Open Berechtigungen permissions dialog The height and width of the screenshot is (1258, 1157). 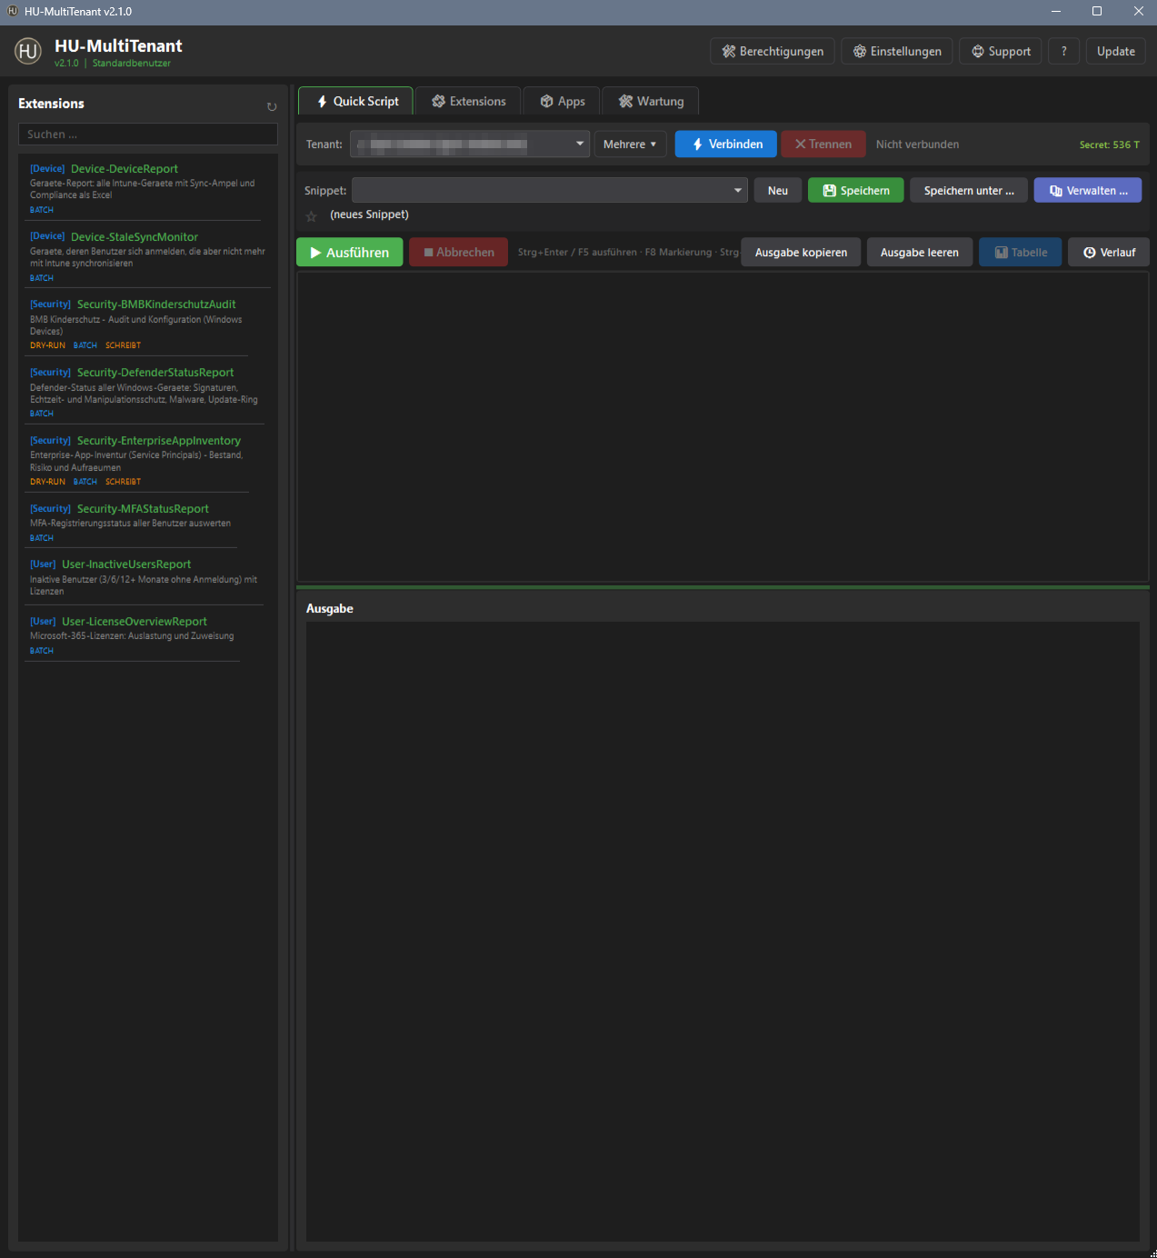pos(773,51)
